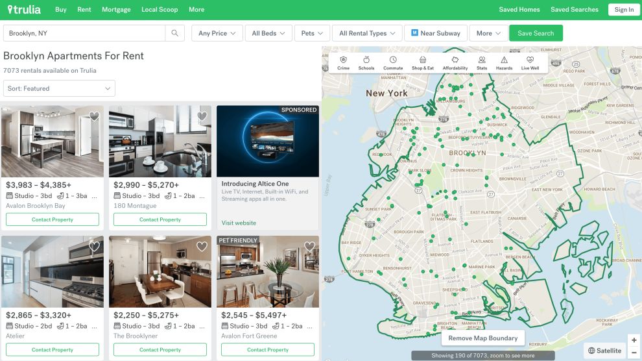Open the Rent menu
642x361 pixels.
point(84,10)
